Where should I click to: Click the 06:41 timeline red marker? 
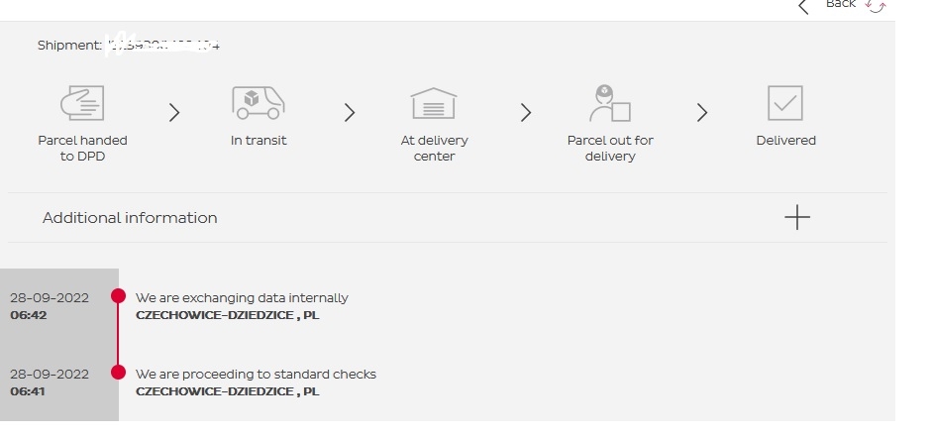[118, 373]
